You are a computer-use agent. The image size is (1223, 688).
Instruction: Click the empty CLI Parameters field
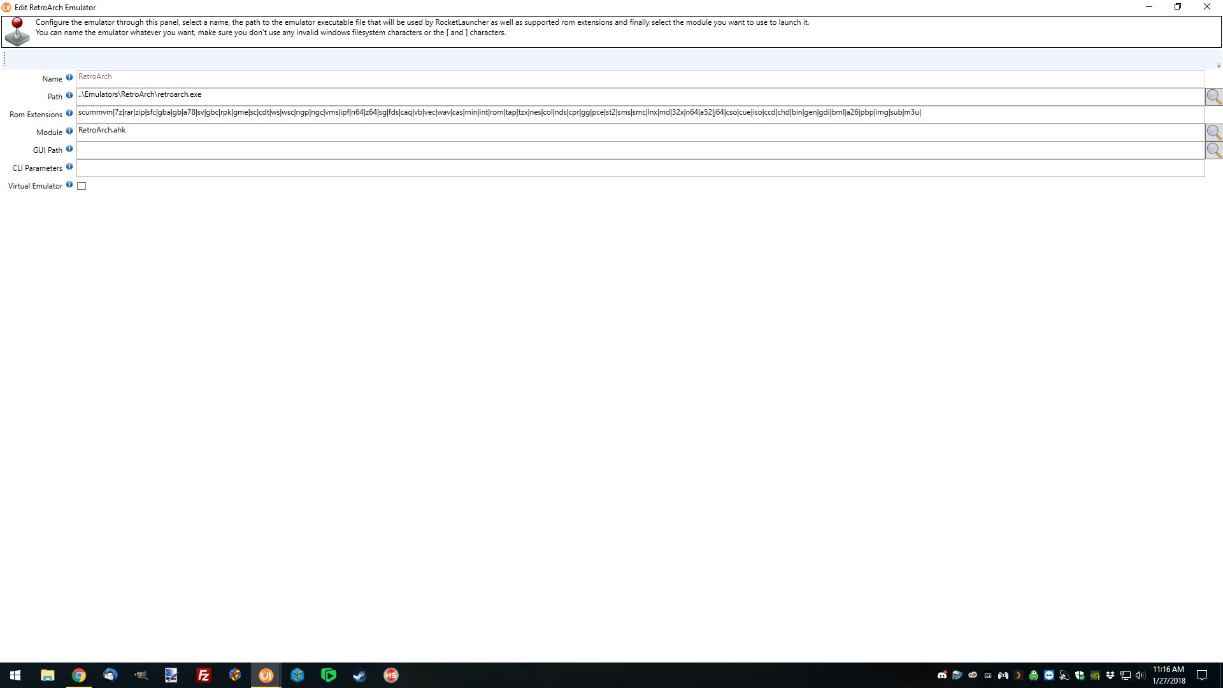click(x=640, y=168)
